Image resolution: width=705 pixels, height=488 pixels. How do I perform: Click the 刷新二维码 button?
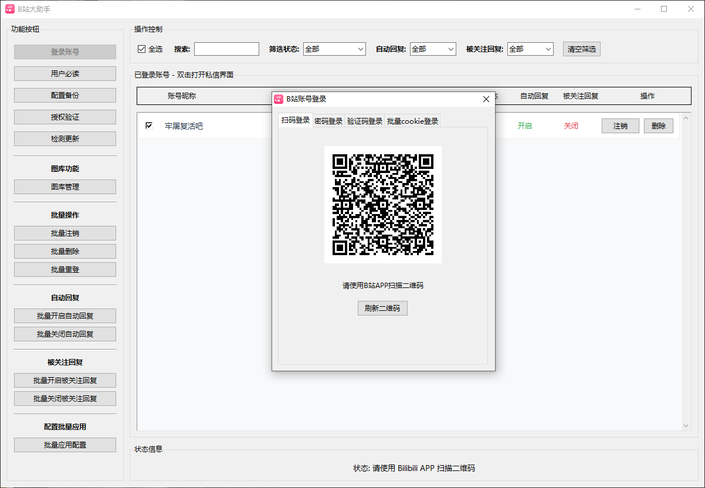tap(382, 308)
